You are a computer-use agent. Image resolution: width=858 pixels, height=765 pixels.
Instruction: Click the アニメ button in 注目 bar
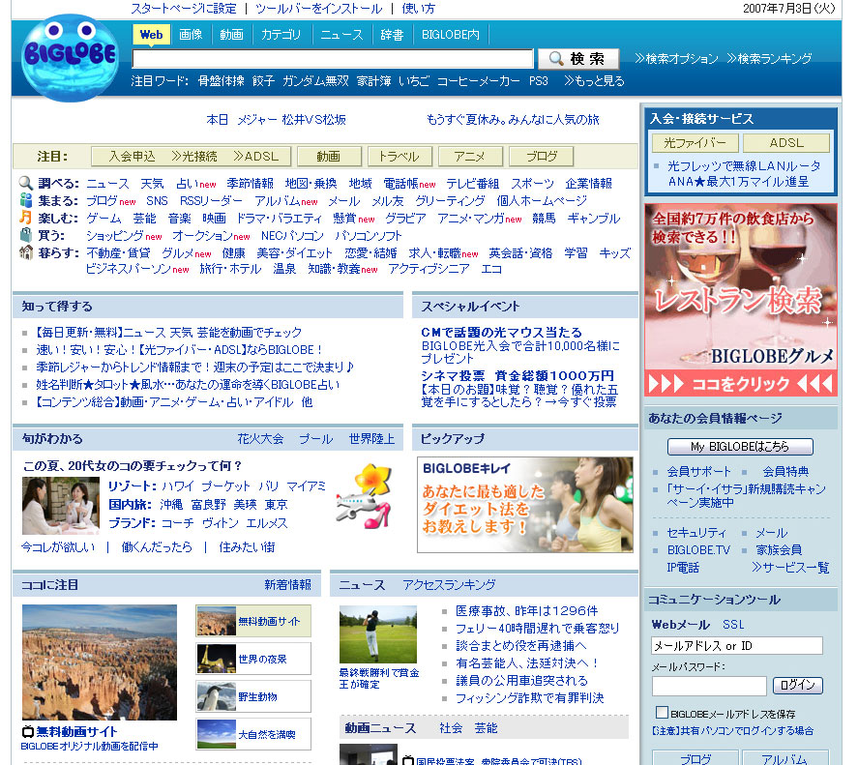470,157
